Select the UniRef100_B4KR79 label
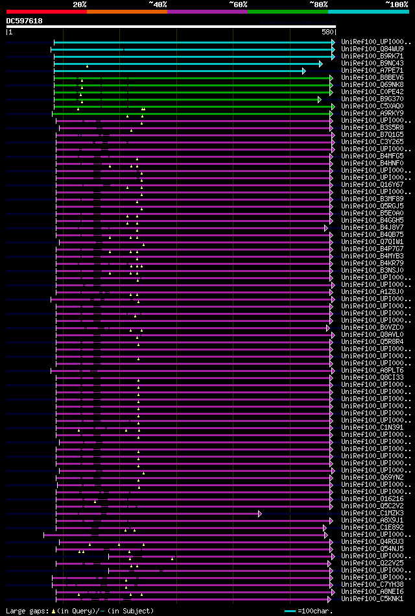The width and height of the screenshot is (415, 616). click(372, 264)
